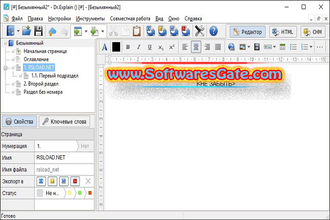Switch to the CHM preview
330x220 pixels.
(x=313, y=32)
